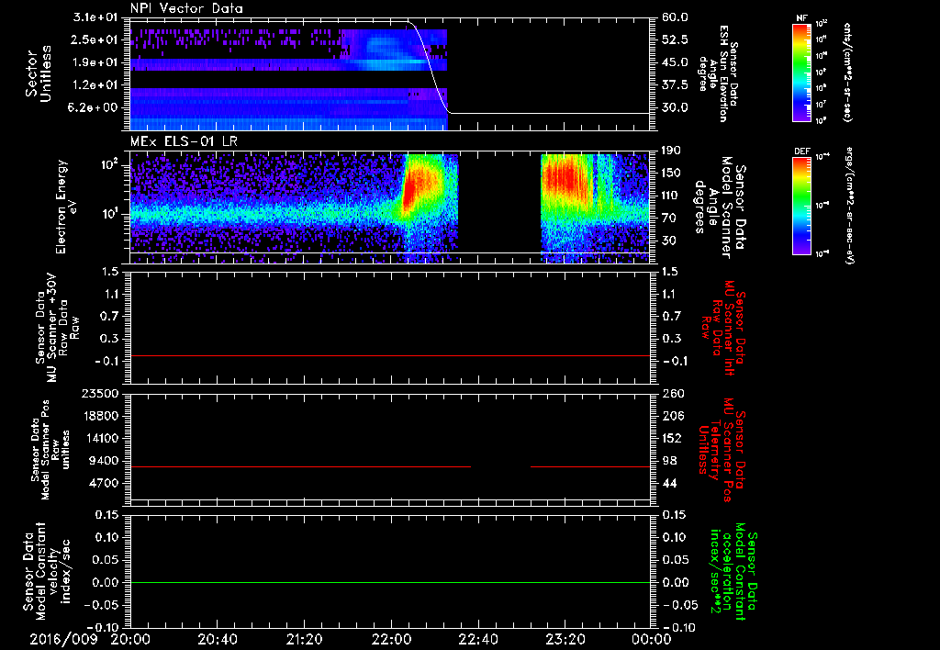Click the '30.0' sun elevation tick
Screen dimensions: 940x650
pyautogui.click(x=675, y=108)
